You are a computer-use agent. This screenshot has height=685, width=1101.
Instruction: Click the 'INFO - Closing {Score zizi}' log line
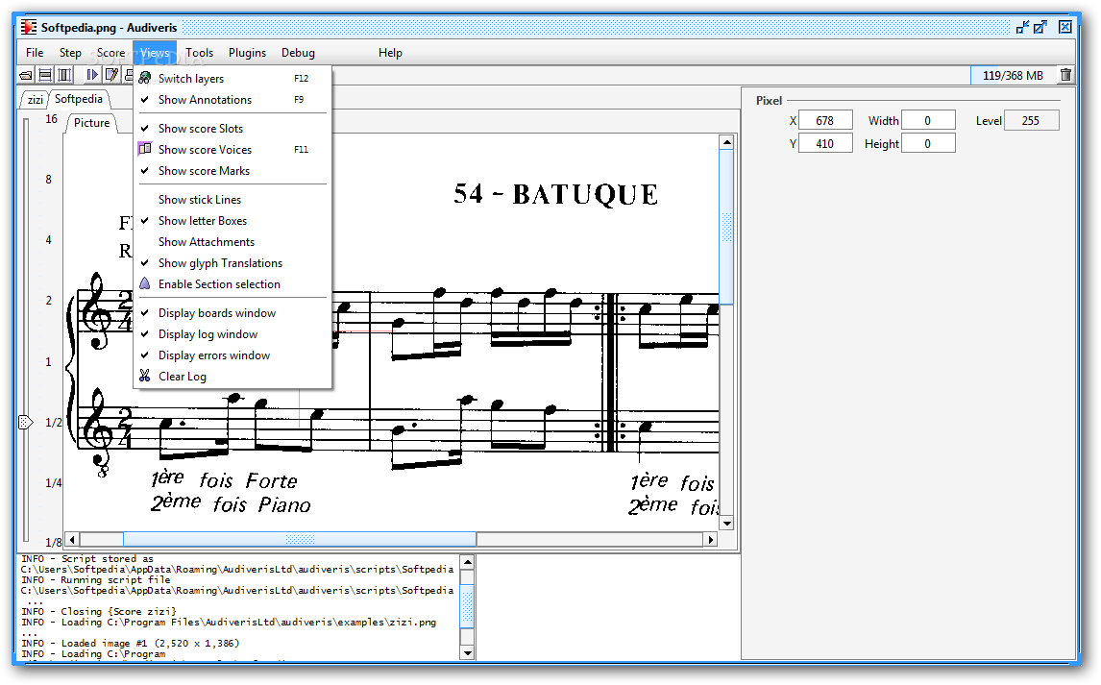pyautogui.click(x=99, y=612)
